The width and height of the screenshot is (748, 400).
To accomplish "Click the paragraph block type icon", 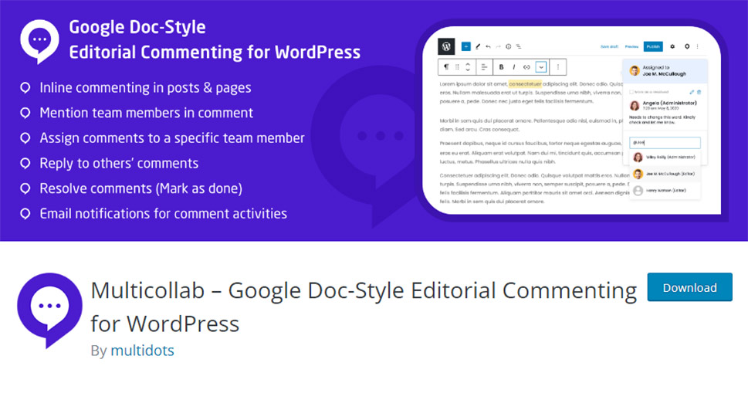I will pos(446,67).
